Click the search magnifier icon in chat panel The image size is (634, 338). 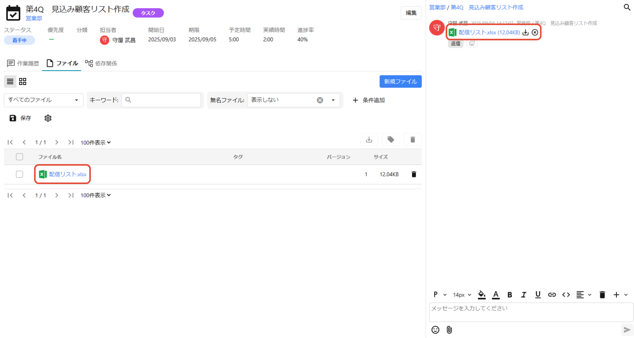pyautogui.click(x=627, y=7)
